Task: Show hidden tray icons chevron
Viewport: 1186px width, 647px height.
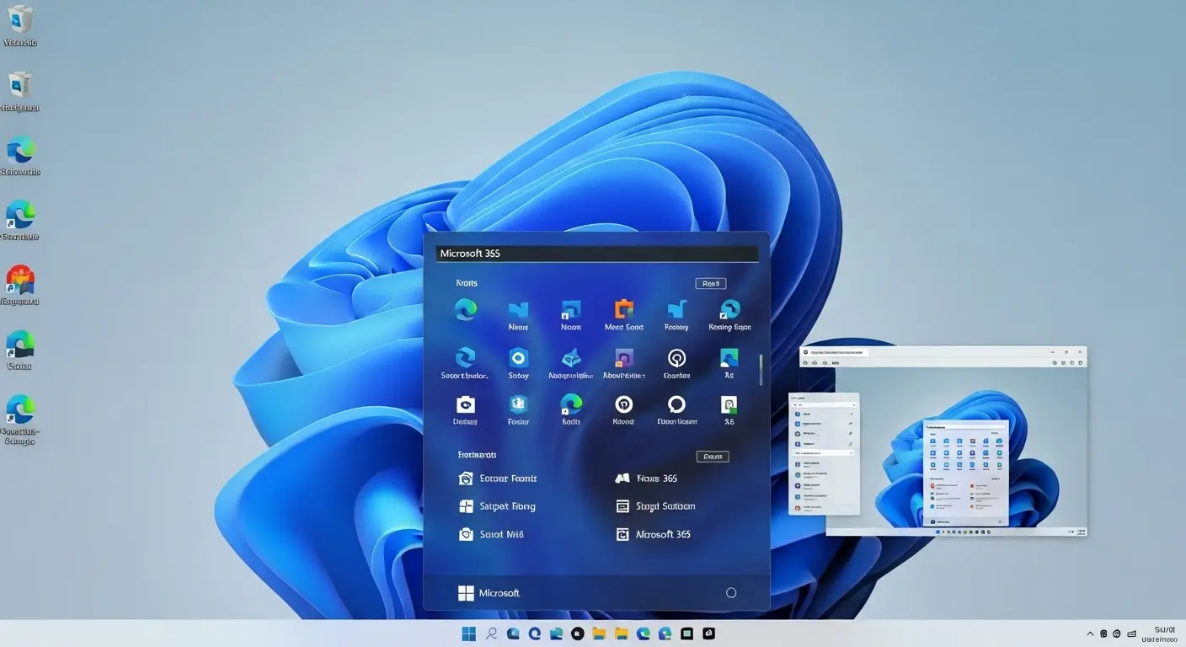Action: (1091, 634)
